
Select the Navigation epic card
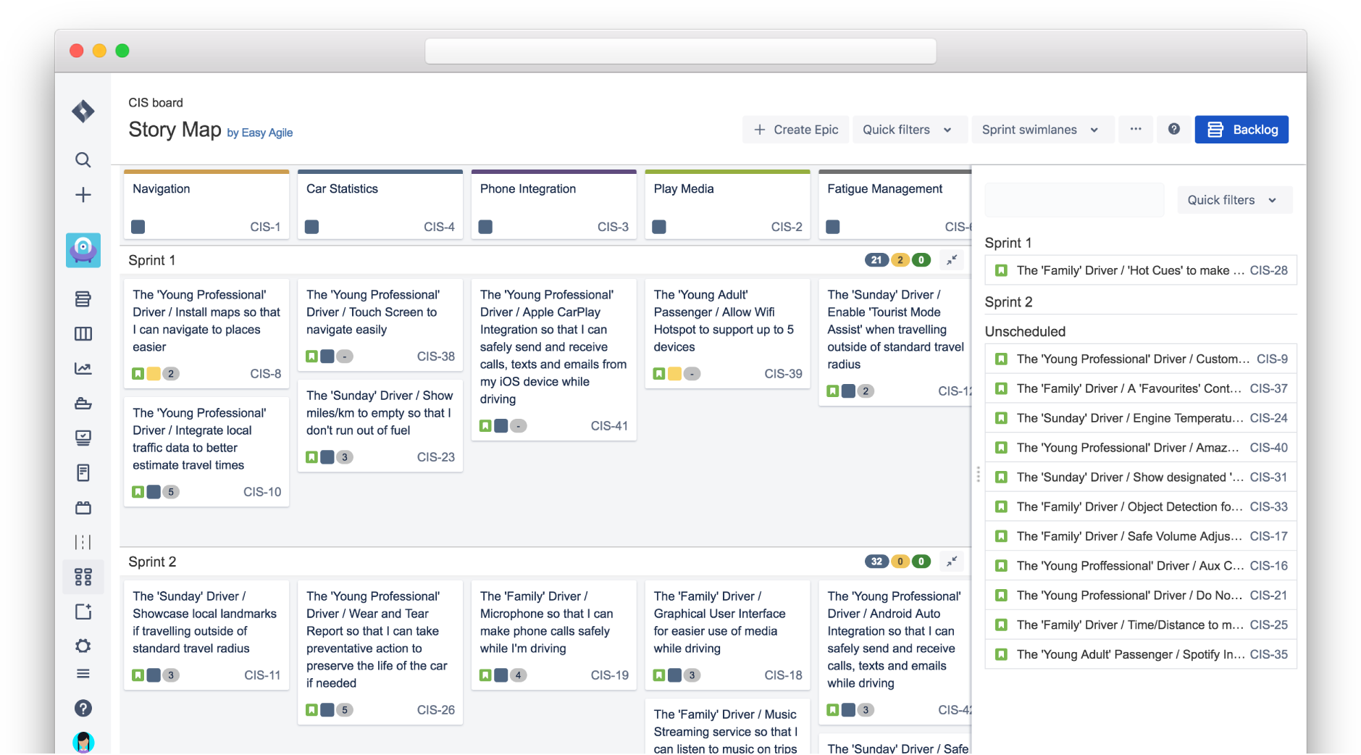click(x=206, y=205)
